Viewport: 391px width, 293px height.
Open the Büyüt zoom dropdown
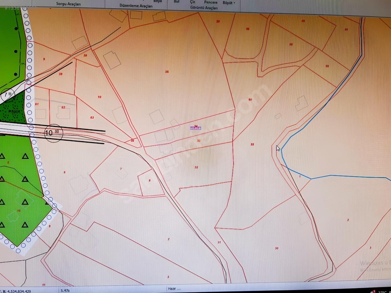[229, 3]
